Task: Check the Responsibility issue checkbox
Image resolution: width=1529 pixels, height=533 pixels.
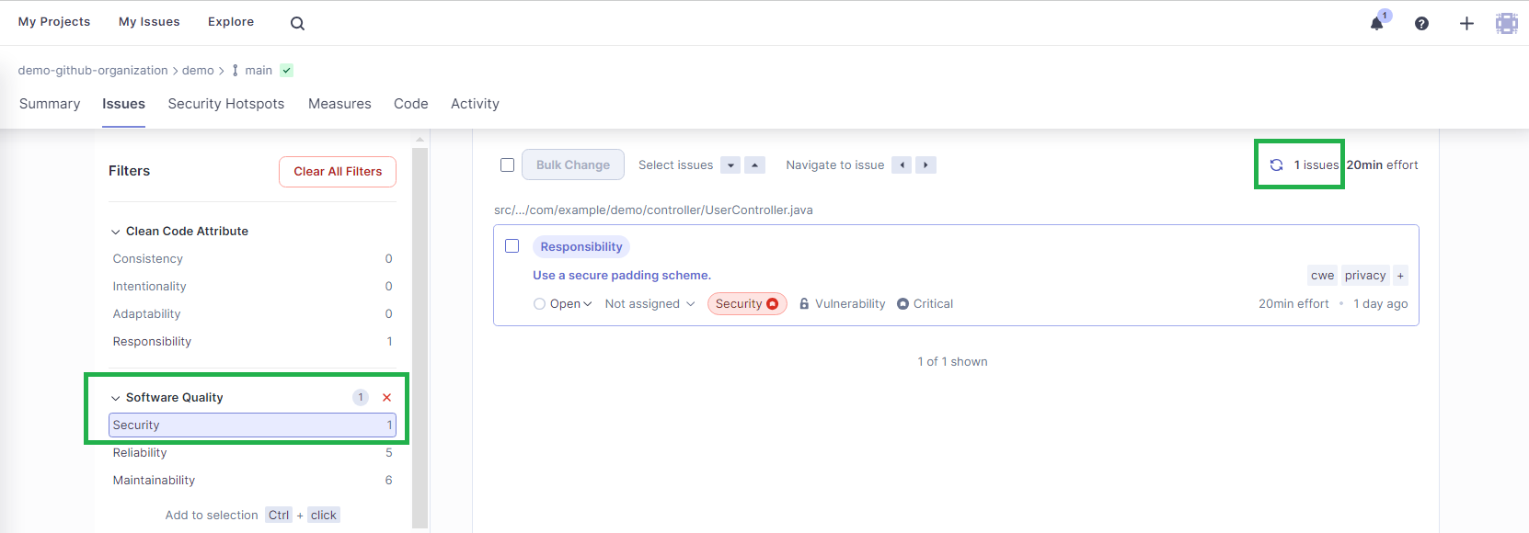Action: tap(512, 246)
